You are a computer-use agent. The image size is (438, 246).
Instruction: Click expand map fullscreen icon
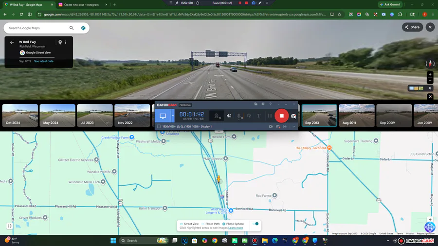tap(10, 226)
